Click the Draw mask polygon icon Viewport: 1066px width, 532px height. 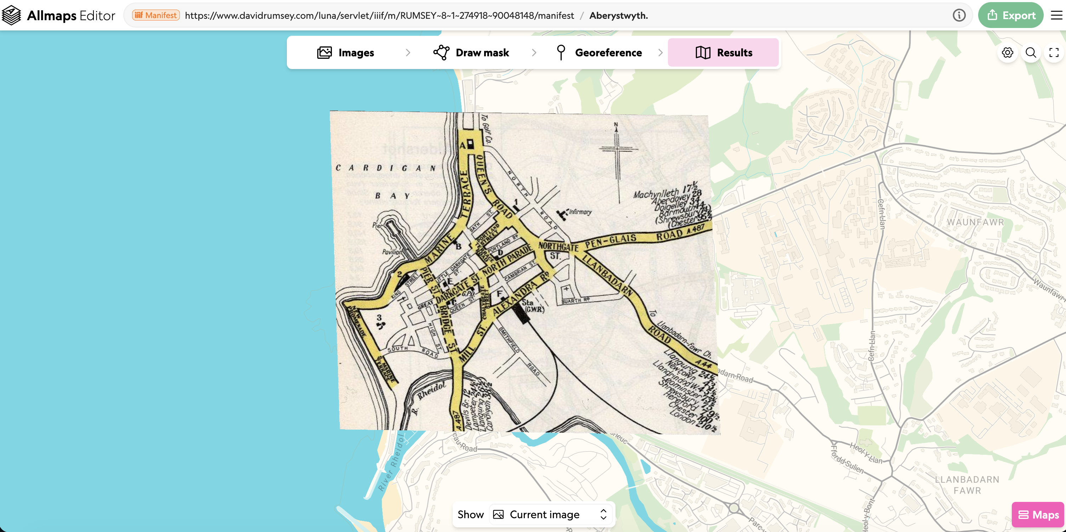pyautogui.click(x=441, y=52)
